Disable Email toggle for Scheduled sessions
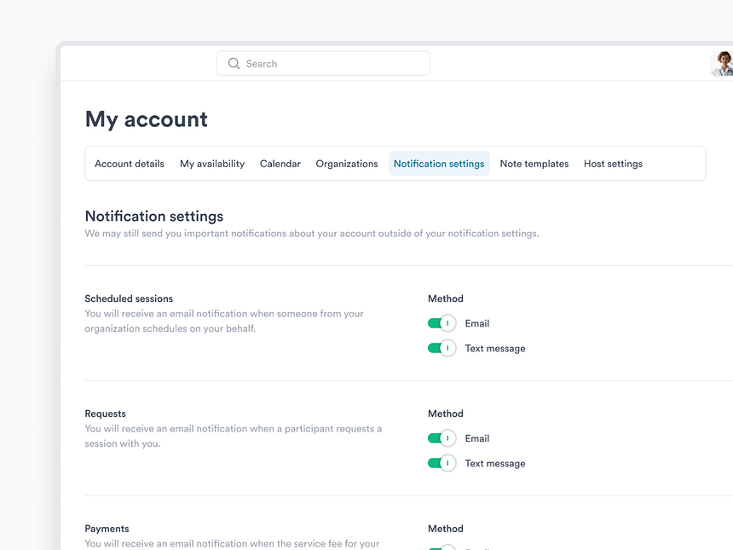The width and height of the screenshot is (733, 550). click(x=442, y=323)
